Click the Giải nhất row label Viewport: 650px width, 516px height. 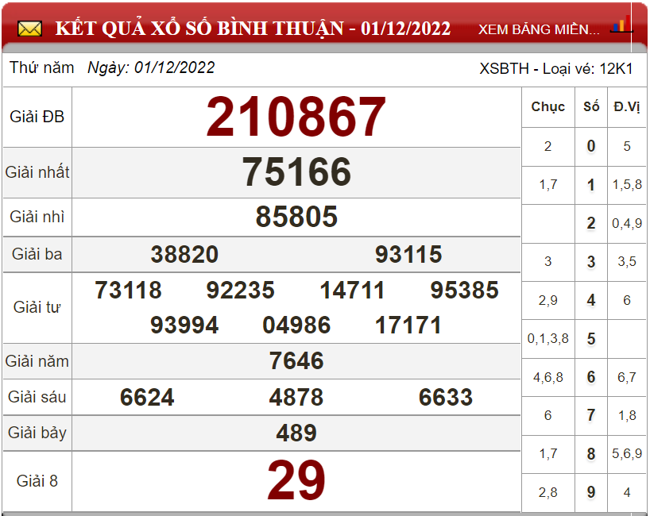[x=37, y=172]
